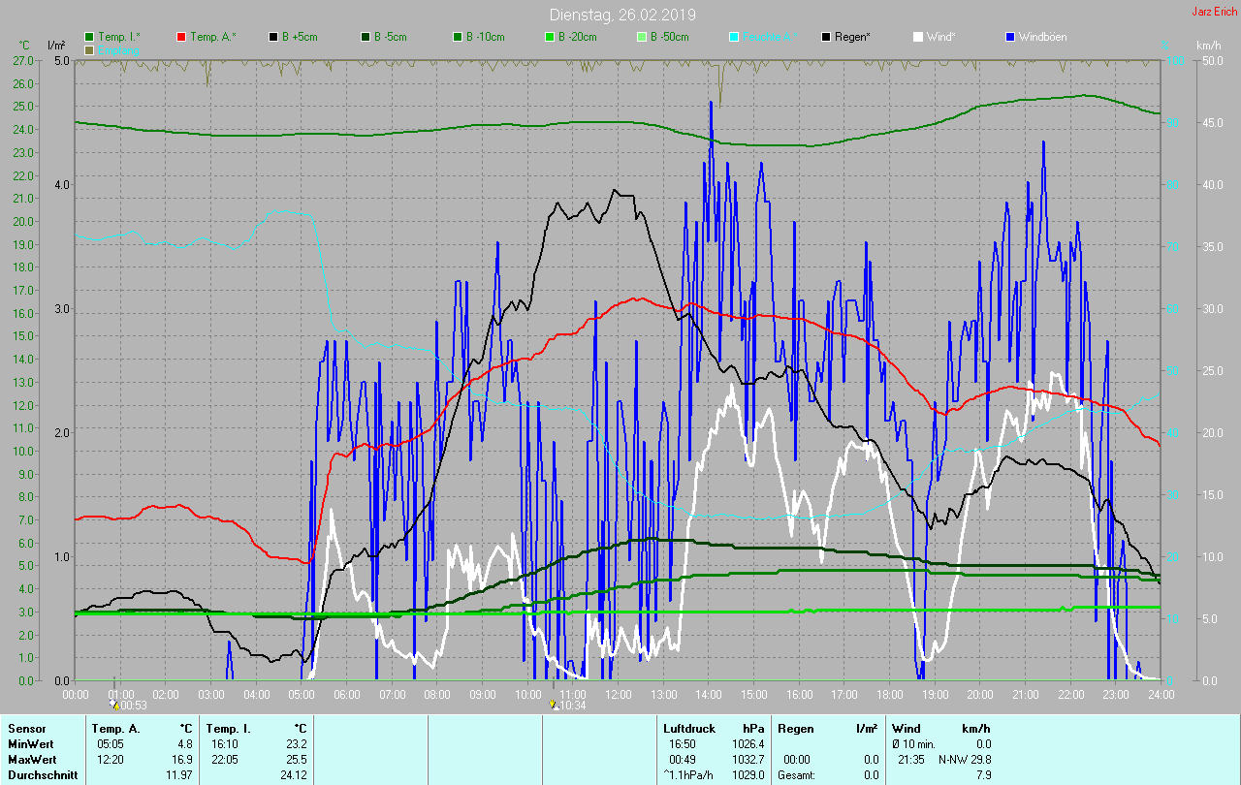Viewport: 1241px width, 785px height.
Task: Select the black B +5cm legend swatch
Action: [273, 37]
